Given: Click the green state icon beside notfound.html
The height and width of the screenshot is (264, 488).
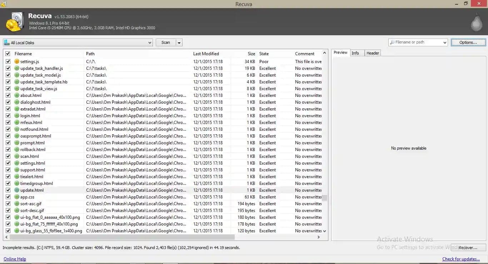Looking at the screenshot, I should click(x=17, y=129).
